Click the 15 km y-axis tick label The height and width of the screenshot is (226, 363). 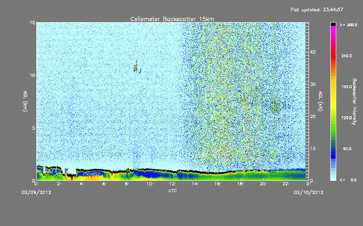click(x=32, y=23)
